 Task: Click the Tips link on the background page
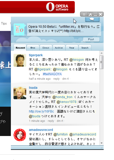pos(4,23)
